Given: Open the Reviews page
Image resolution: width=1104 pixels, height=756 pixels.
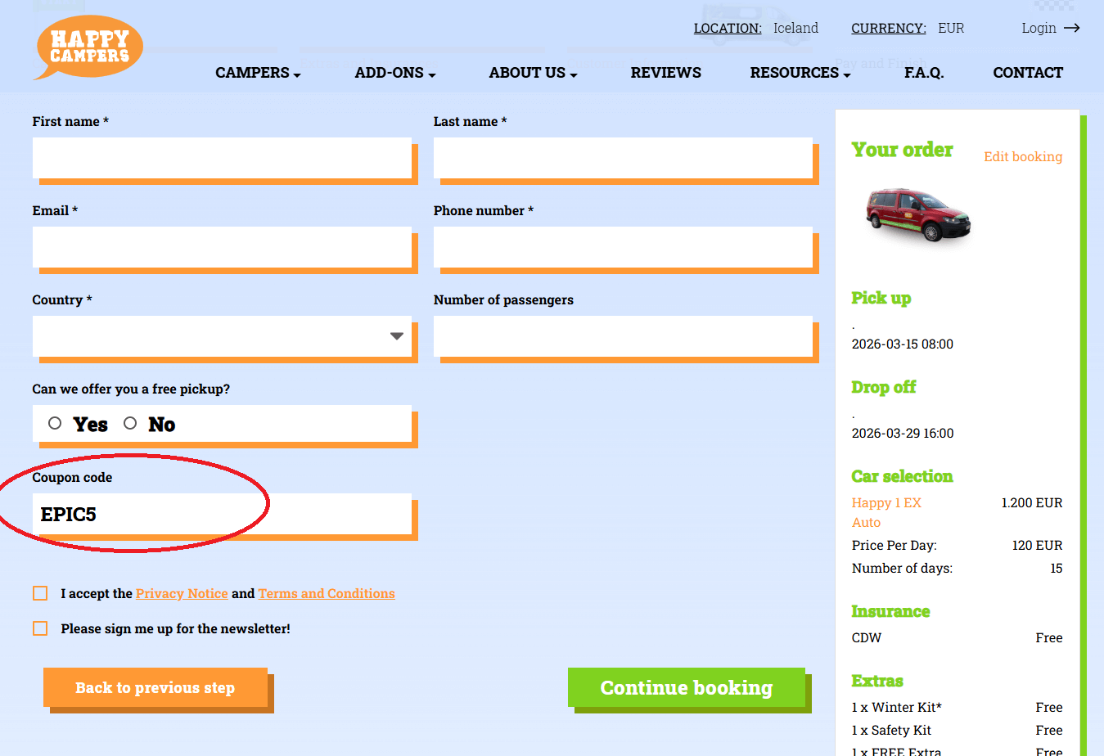Looking at the screenshot, I should [665, 73].
